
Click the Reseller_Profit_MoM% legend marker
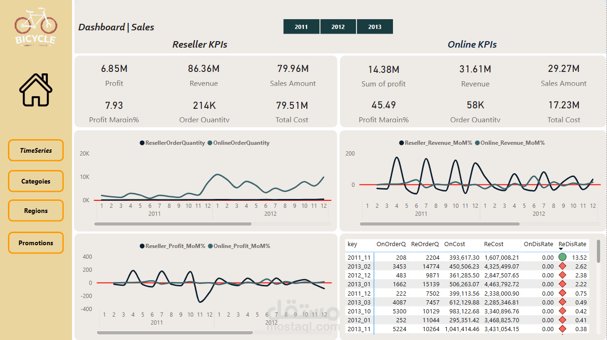(142, 246)
